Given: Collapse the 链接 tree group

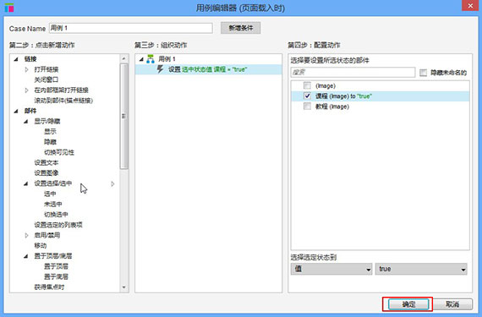Looking at the screenshot, I should click(16, 59).
